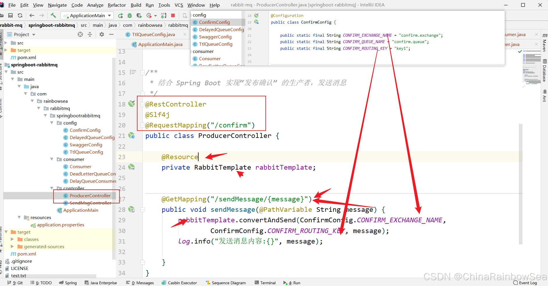Image resolution: width=548 pixels, height=286 pixels.
Task: Open Project panel settings gear
Action: coord(101,34)
